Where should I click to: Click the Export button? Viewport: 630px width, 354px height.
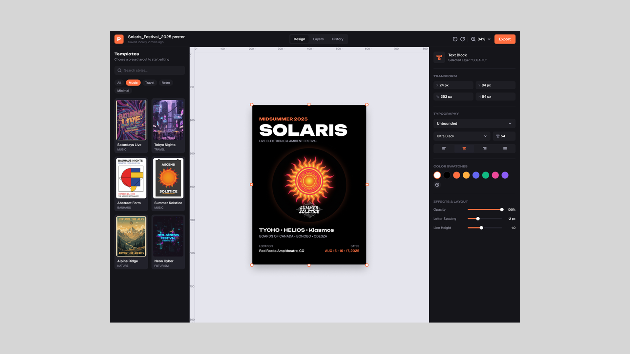point(505,39)
